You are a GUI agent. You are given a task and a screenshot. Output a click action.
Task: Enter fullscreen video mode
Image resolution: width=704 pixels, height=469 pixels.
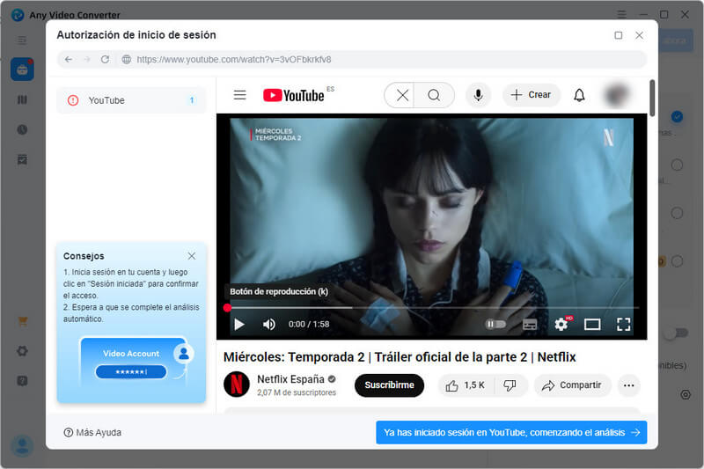(x=623, y=324)
